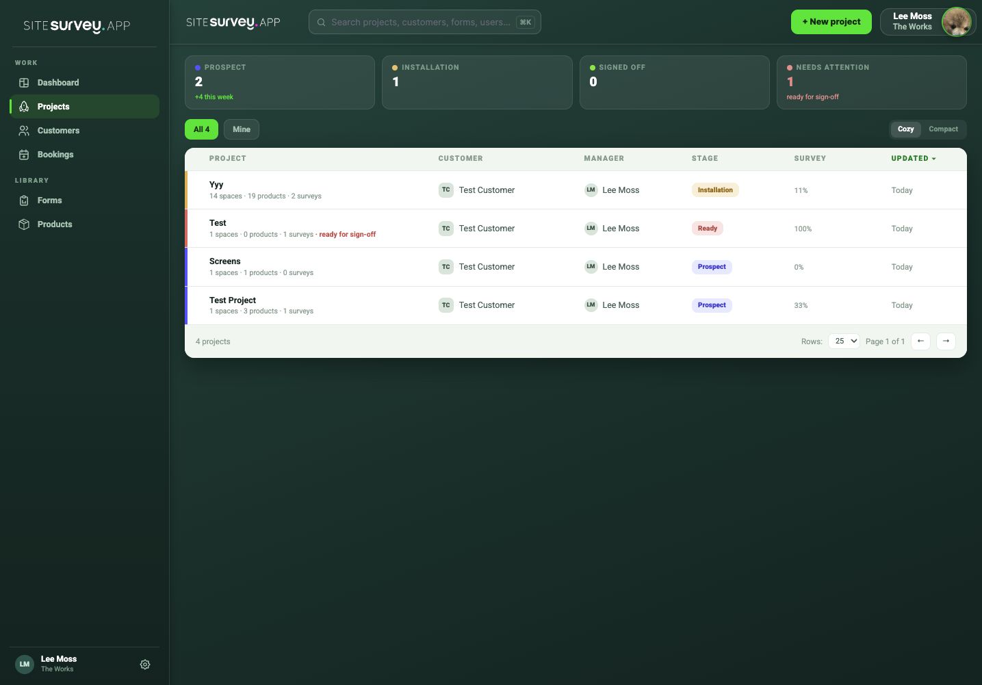This screenshot has width=982, height=685.
Task: Click the 33% survey value
Action: click(x=801, y=306)
